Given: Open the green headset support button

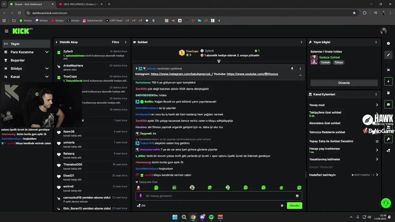Looking at the screenshot, I should point(386,203).
